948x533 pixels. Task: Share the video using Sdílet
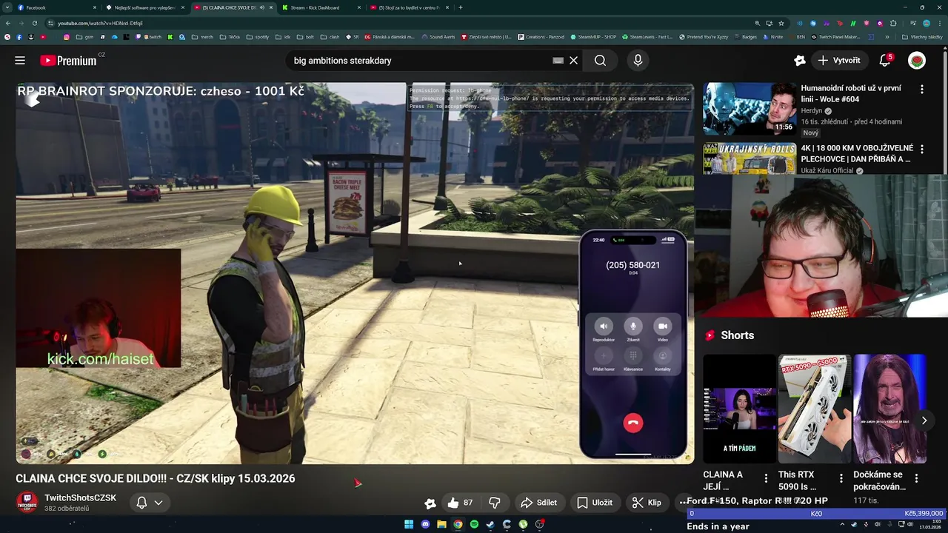[x=539, y=503]
